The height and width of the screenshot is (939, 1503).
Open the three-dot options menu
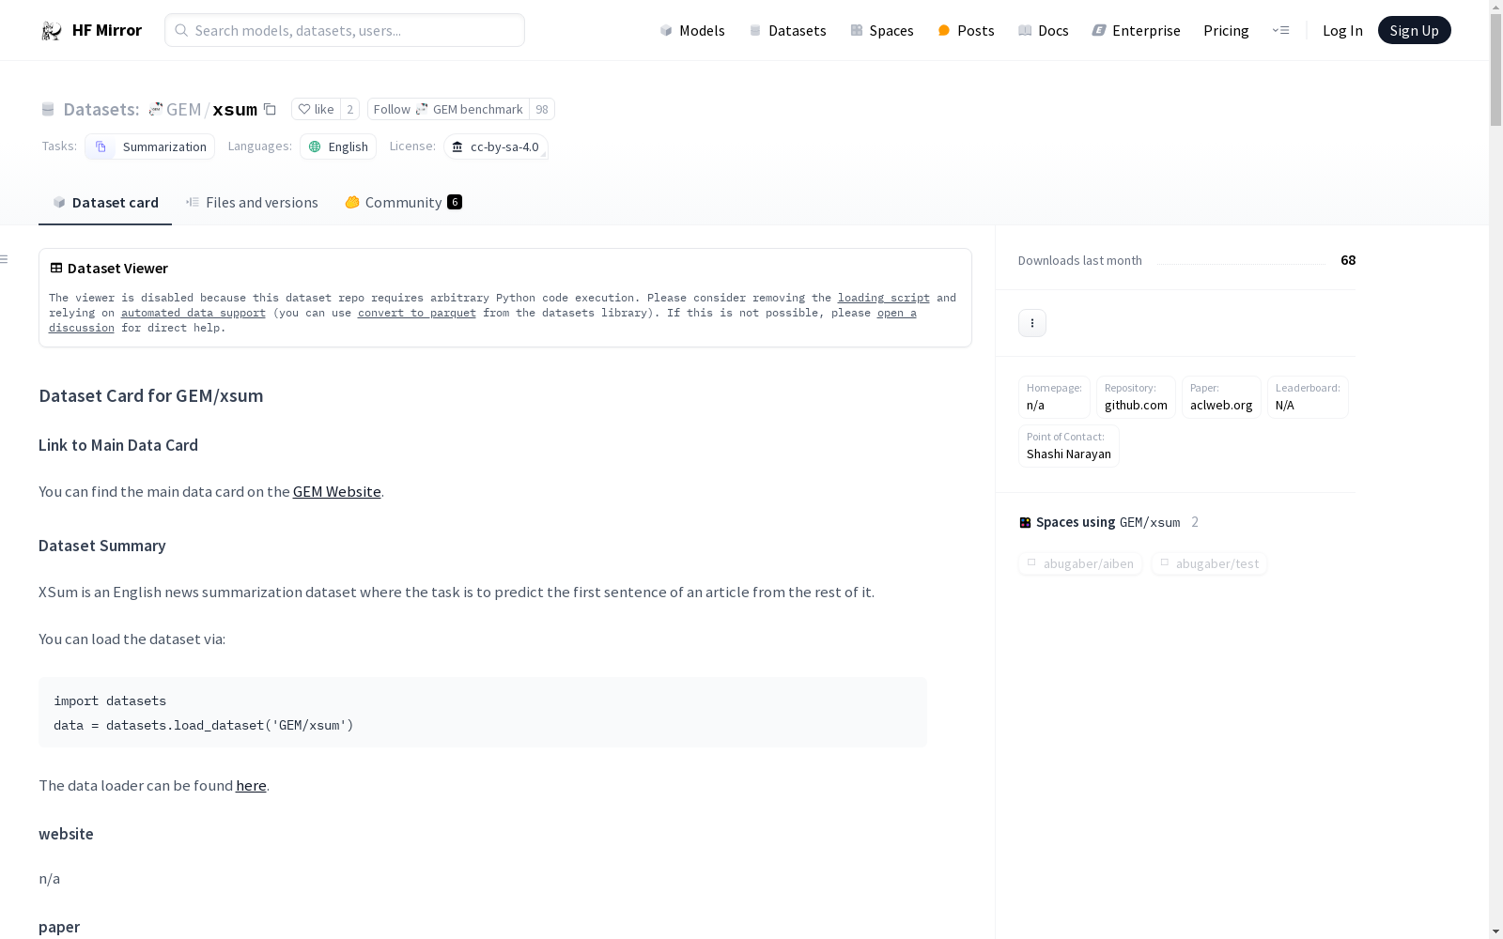point(1031,323)
